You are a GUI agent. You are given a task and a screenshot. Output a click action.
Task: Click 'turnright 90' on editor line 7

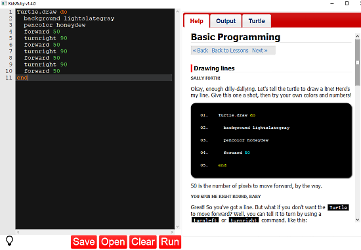point(45,51)
